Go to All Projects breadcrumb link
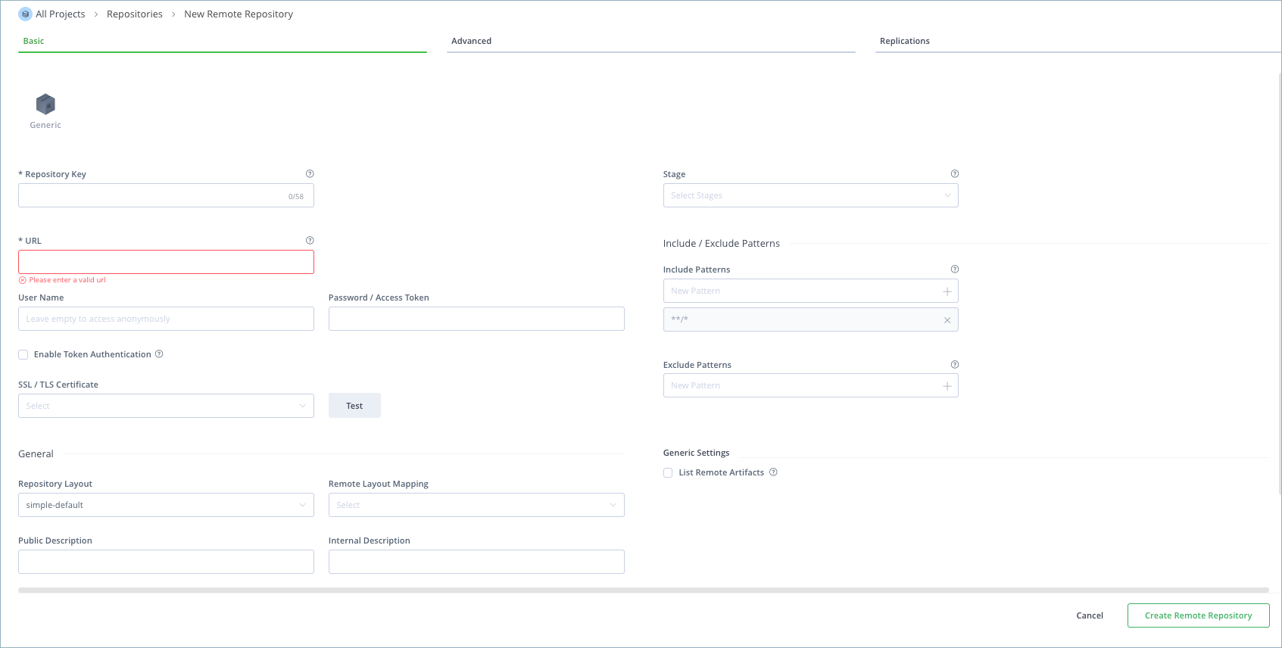1282x648 pixels. pyautogui.click(x=61, y=14)
